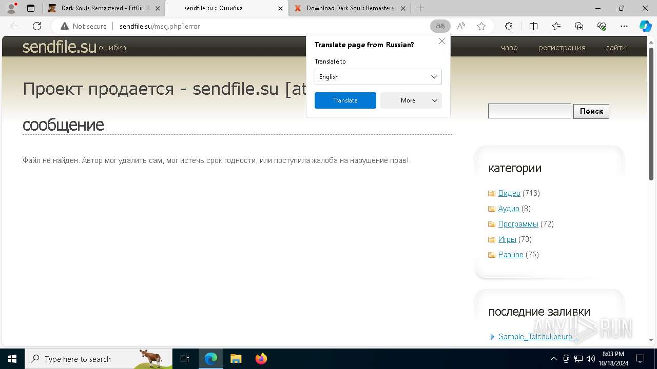Open the Аудио category link
The height and width of the screenshot is (369, 657).
tap(509, 209)
